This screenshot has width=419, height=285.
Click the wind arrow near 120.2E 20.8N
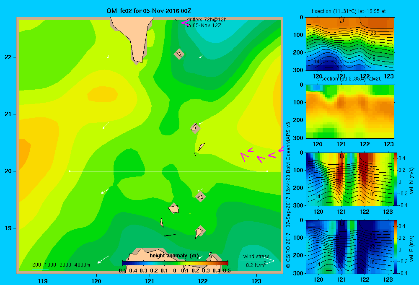point(106,125)
